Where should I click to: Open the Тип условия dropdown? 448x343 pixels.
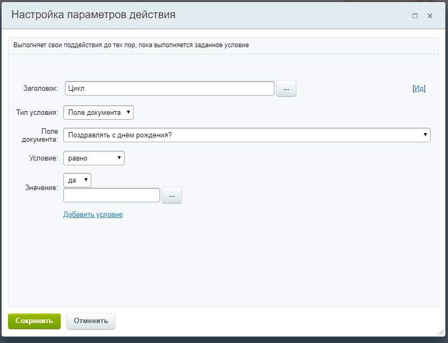click(98, 112)
